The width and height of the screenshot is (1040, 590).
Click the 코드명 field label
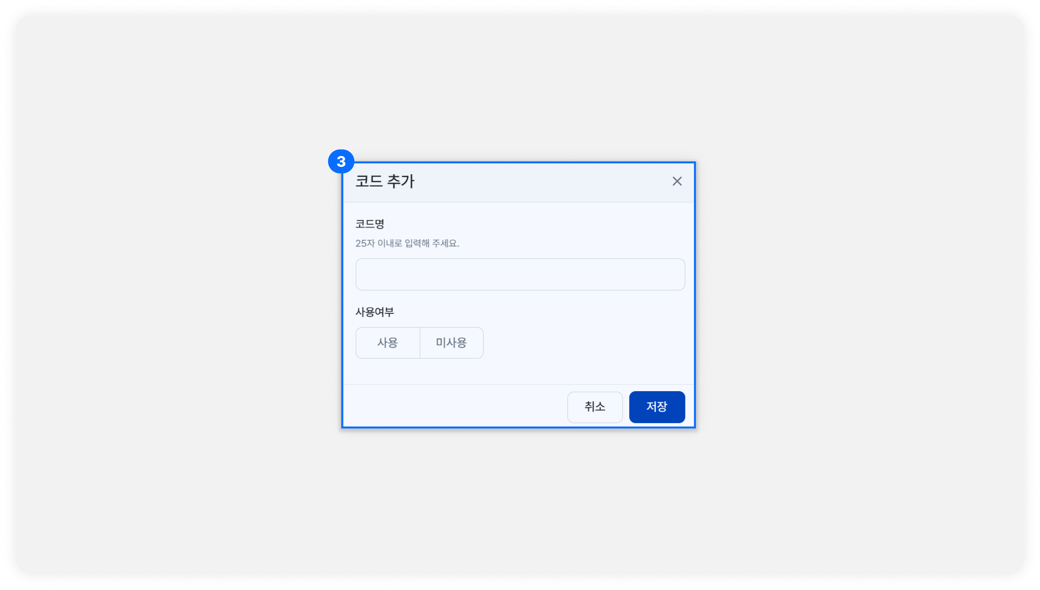tap(369, 224)
